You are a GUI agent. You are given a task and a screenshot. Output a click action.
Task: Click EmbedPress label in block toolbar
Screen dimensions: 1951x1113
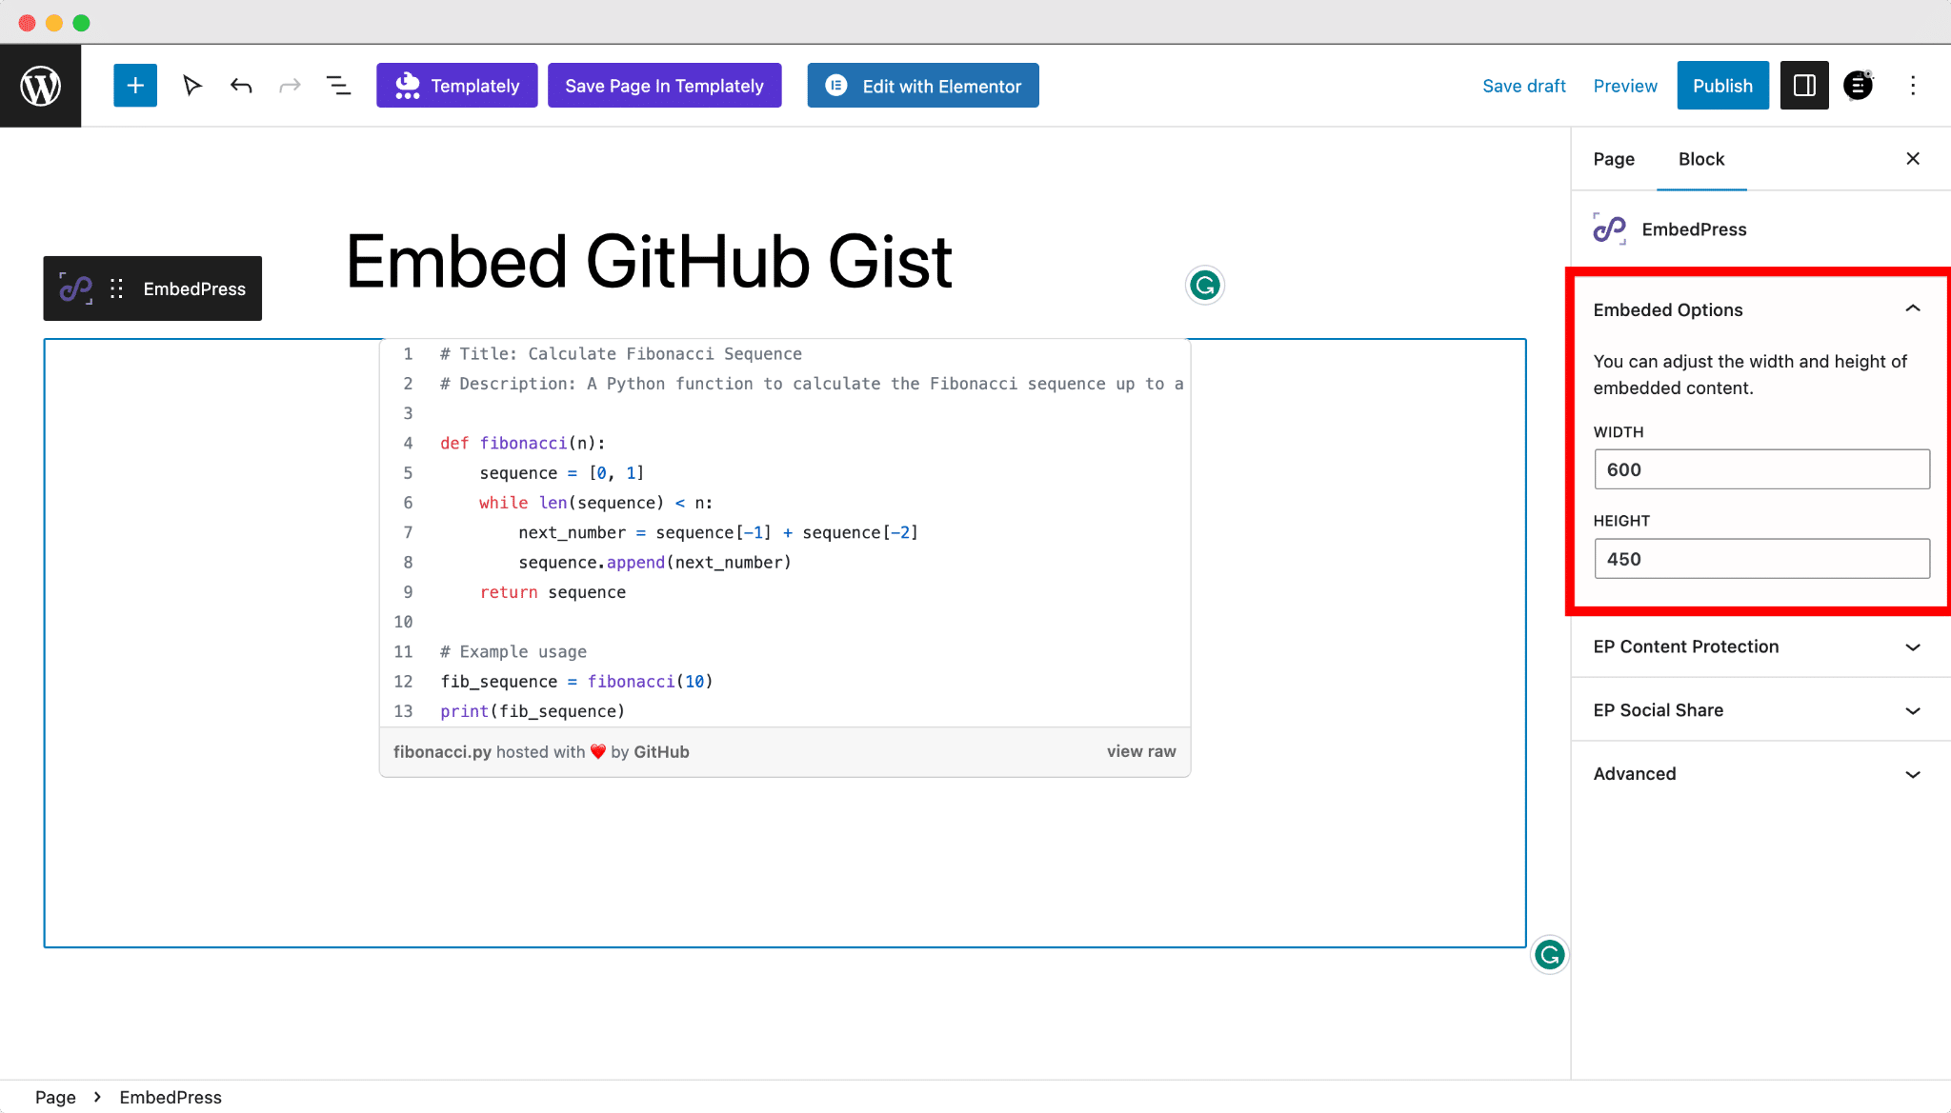coord(194,288)
